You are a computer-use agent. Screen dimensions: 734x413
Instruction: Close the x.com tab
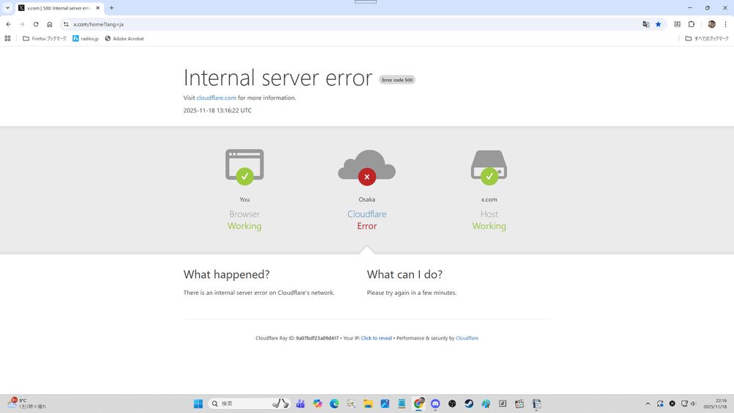tap(98, 8)
